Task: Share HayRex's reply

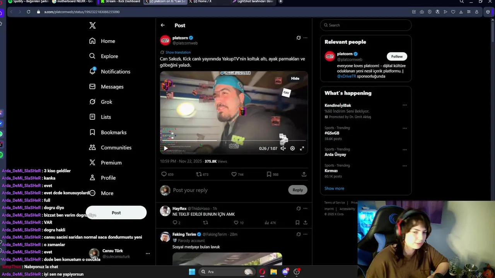Action: pyautogui.click(x=305, y=222)
